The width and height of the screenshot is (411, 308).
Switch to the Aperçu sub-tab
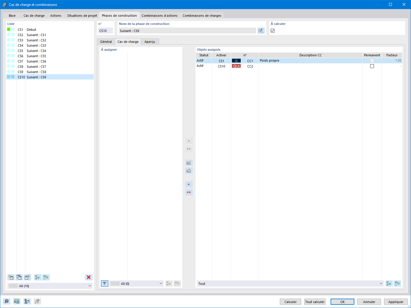click(150, 42)
